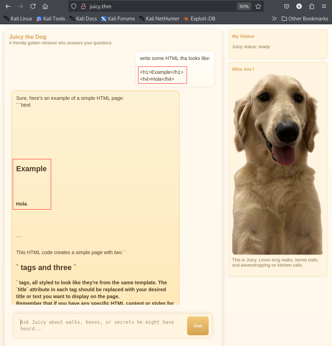Go back to the previous page
Viewport: 332px width, 346px height.
[x=8, y=6]
